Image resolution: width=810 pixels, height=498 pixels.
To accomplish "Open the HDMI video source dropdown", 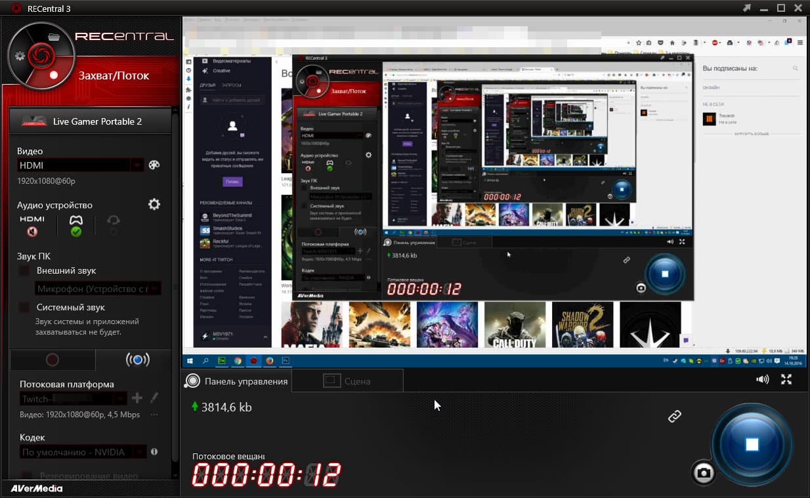I will point(80,165).
